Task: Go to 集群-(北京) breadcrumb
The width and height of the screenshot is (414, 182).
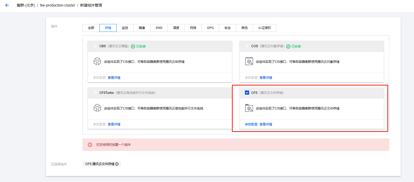Action: [x=26, y=5]
